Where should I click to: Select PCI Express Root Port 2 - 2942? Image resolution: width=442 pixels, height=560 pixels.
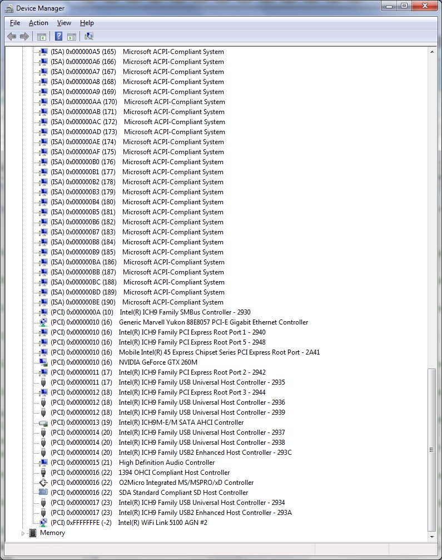click(x=158, y=372)
